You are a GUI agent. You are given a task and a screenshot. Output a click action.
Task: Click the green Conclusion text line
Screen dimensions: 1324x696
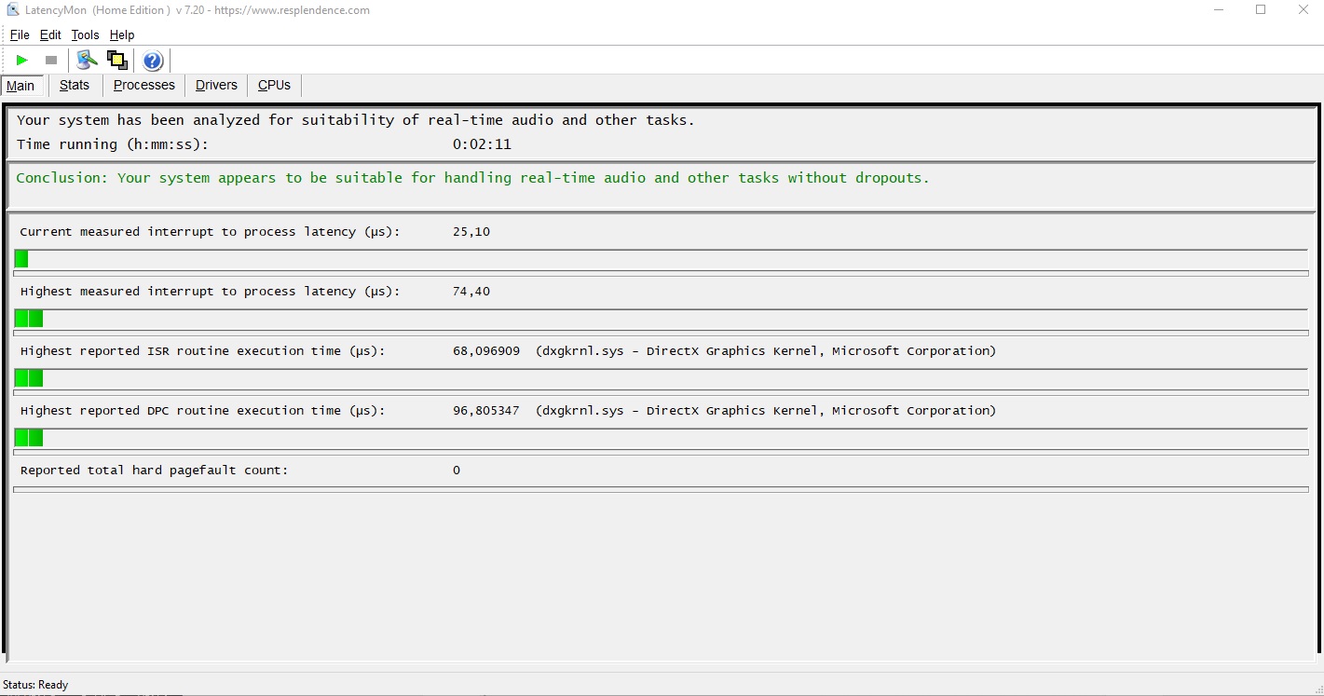click(x=472, y=178)
